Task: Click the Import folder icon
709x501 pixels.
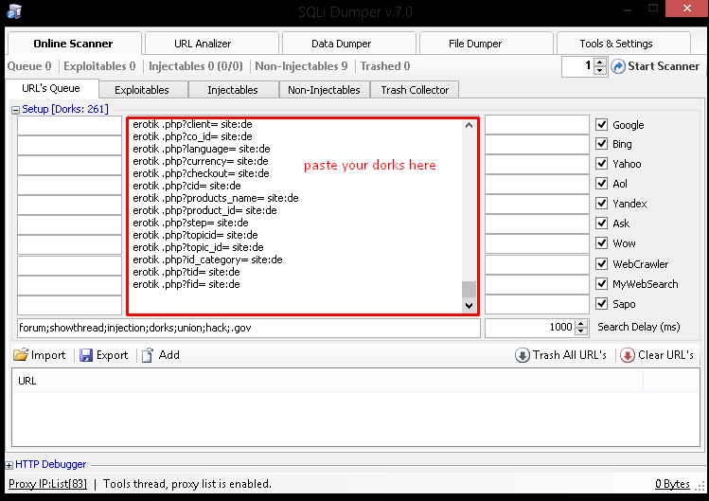Action: (21, 355)
